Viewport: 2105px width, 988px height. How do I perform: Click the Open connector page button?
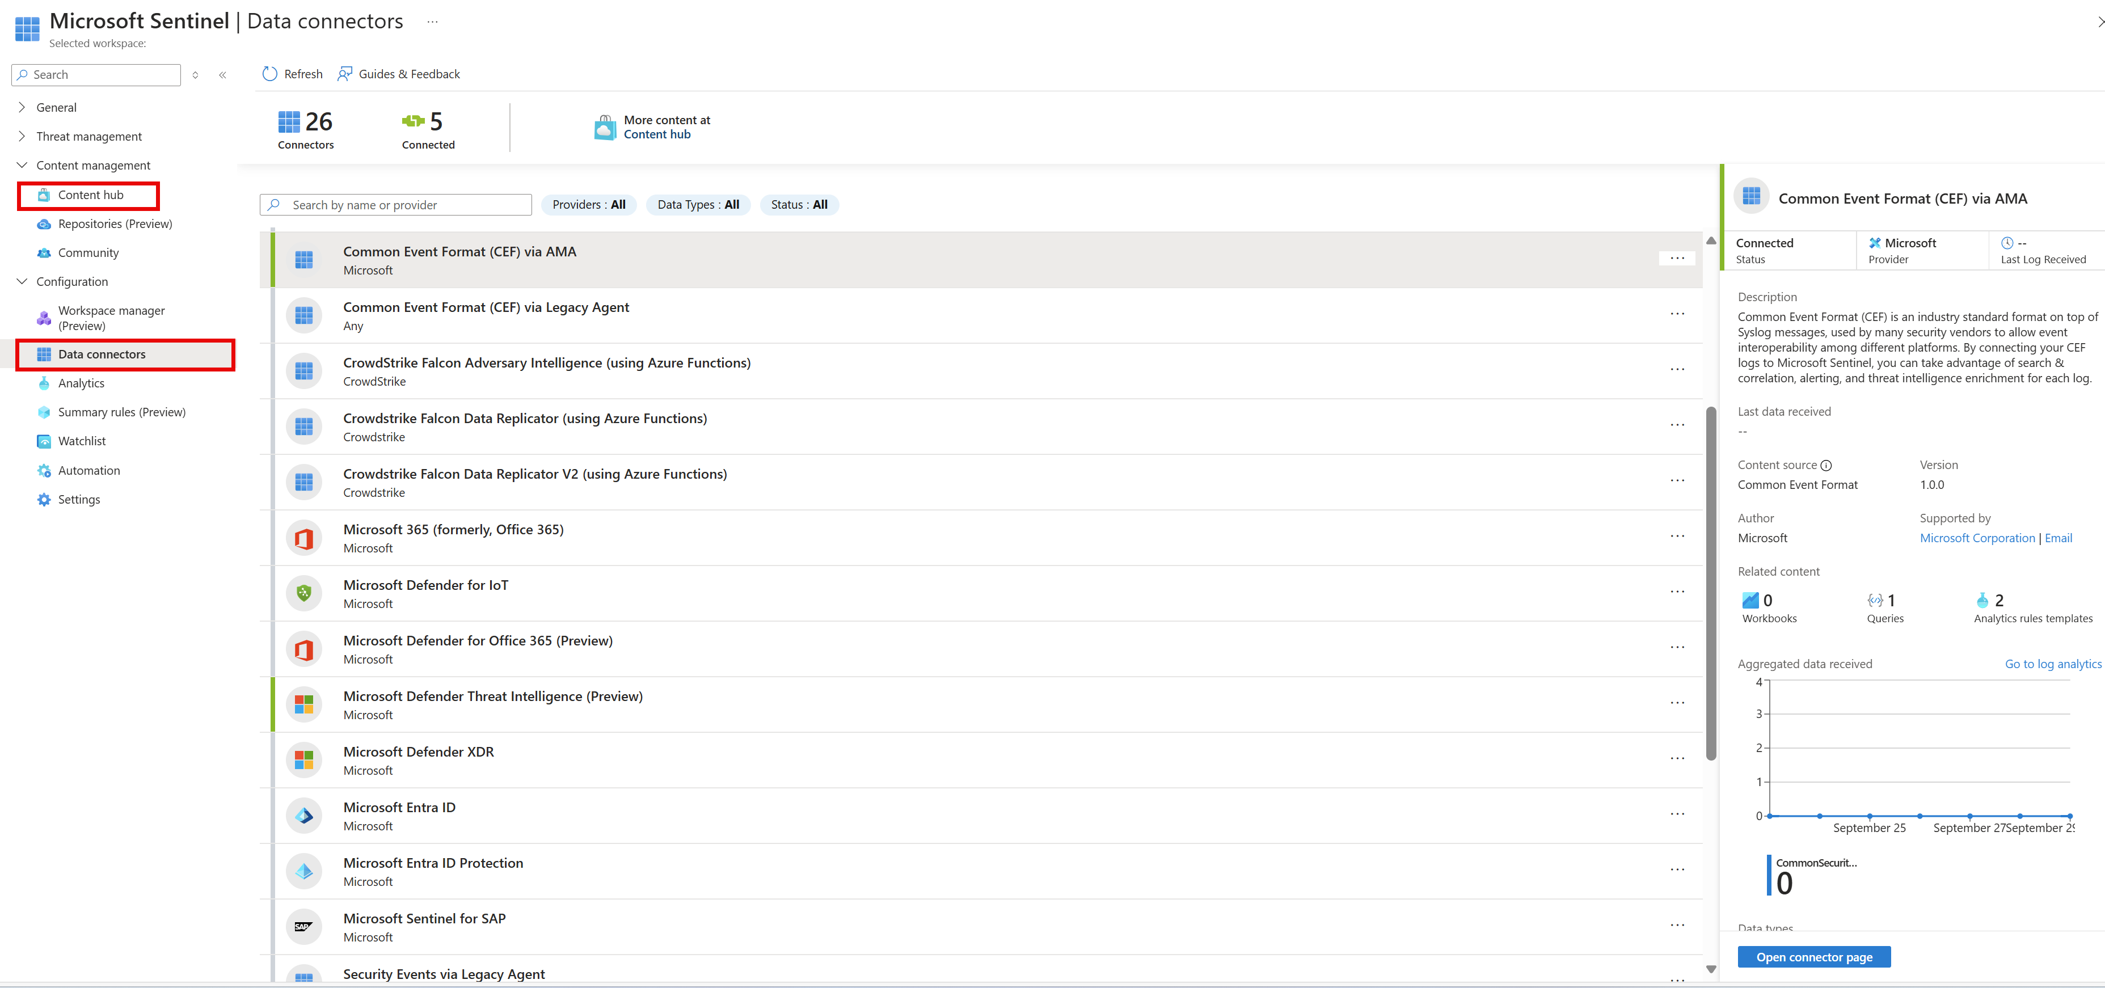1814,957
